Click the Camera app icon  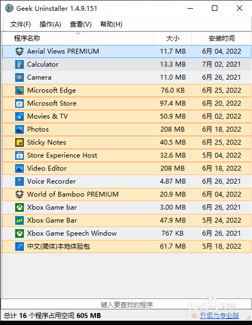(20, 77)
